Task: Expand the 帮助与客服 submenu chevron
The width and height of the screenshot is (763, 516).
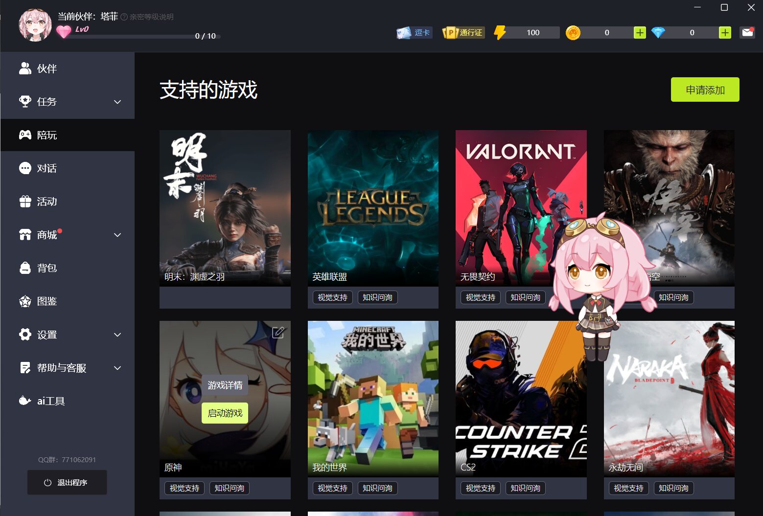Action: click(x=117, y=368)
